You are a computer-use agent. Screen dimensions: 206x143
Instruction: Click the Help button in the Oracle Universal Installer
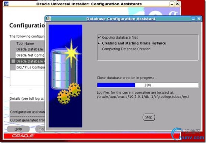18,129
